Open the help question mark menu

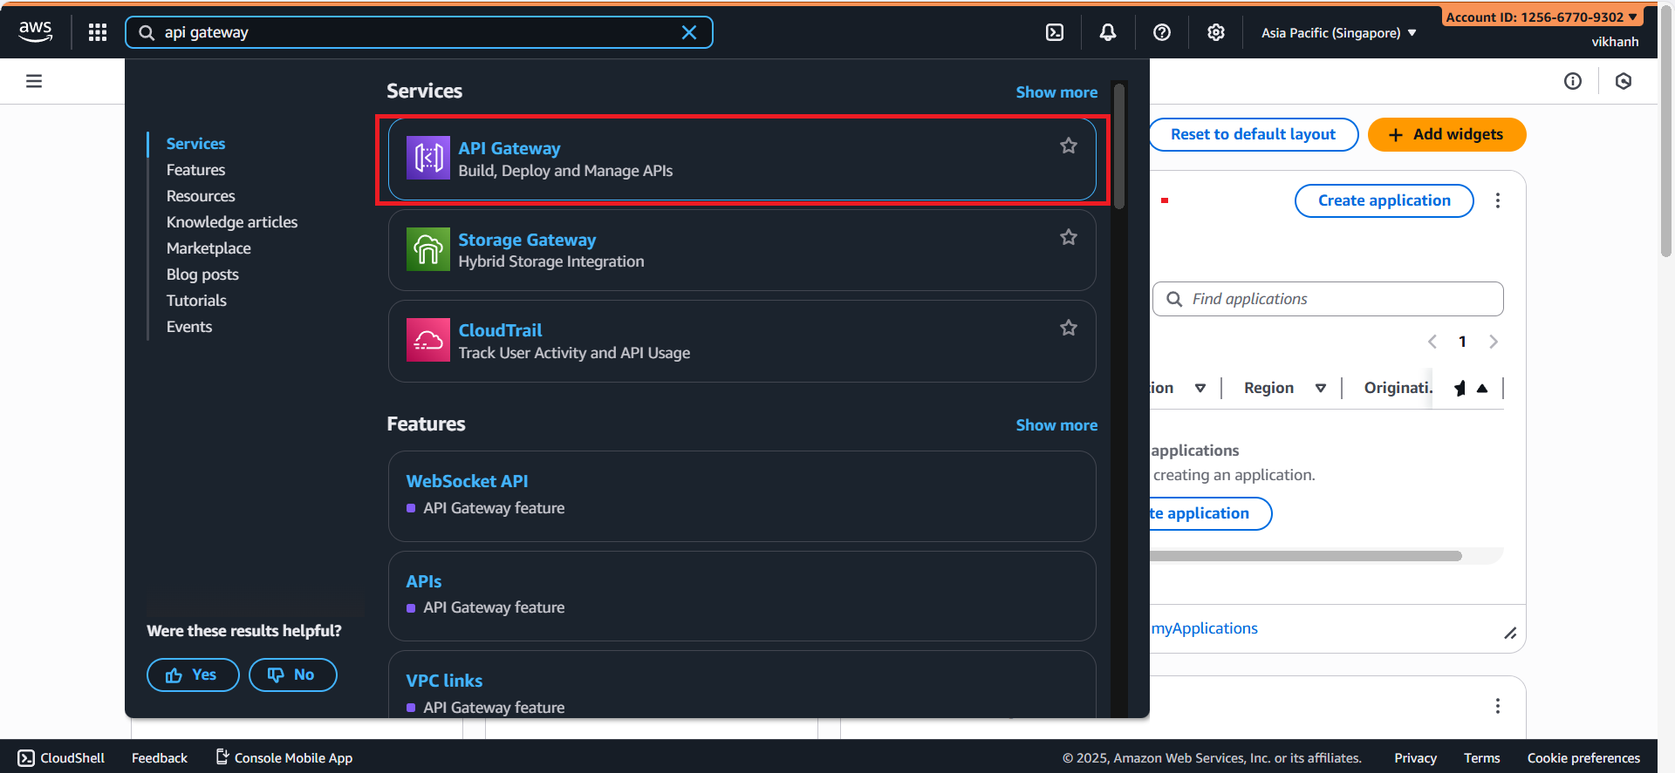1162,32
